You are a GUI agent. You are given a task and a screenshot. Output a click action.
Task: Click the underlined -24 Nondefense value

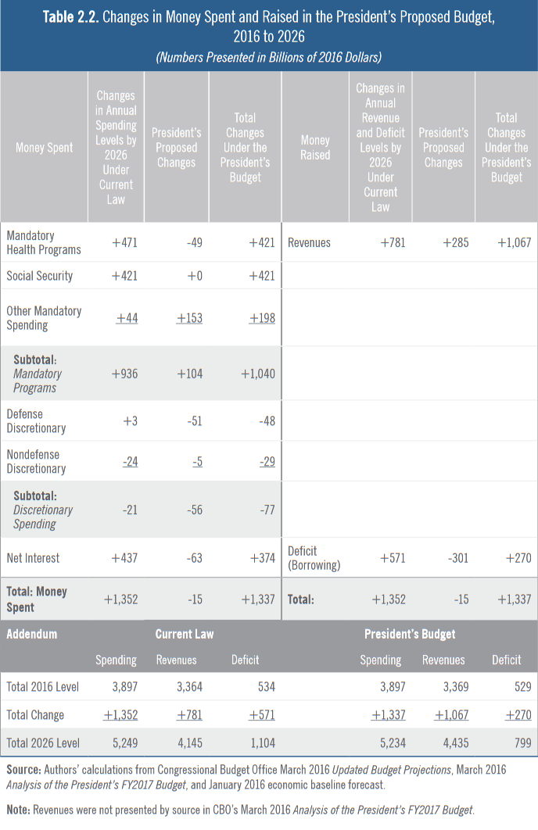point(130,462)
